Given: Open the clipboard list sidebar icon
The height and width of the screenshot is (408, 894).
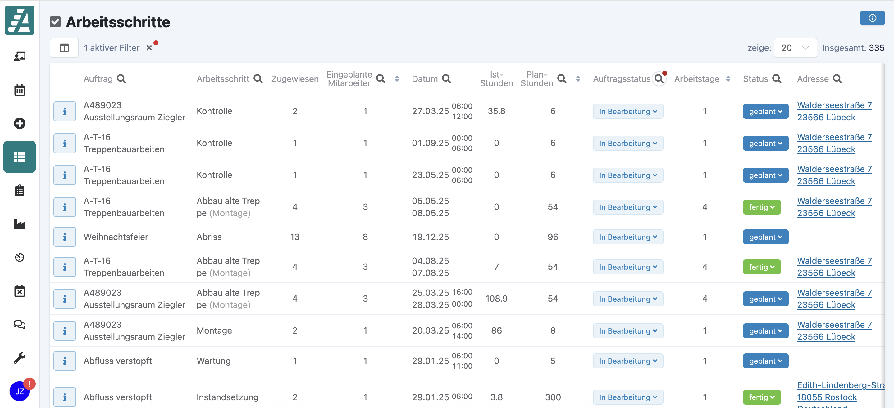Looking at the screenshot, I should (20, 190).
